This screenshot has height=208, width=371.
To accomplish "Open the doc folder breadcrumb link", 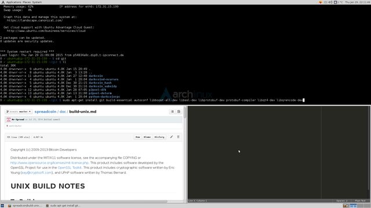I will click(63, 112).
